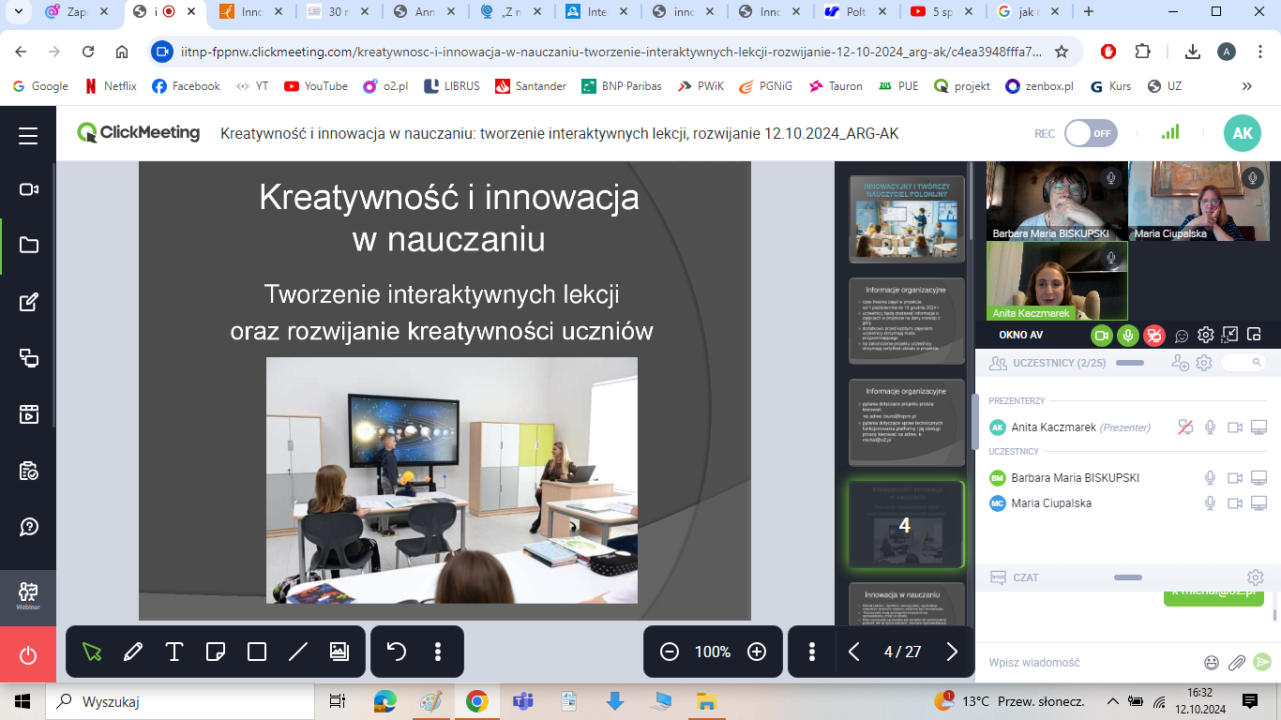Open the AK profile avatar menu
This screenshot has height=720, width=1281.
point(1243,133)
